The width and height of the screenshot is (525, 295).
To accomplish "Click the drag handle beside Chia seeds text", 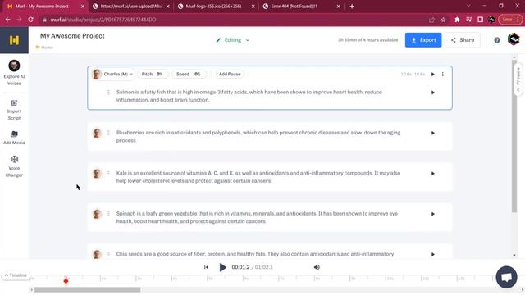I will click(107, 254).
